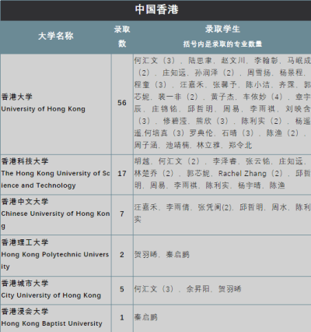Select 香港理工大学 name
The width and height of the screenshot is (311, 332).
[x=25, y=242]
